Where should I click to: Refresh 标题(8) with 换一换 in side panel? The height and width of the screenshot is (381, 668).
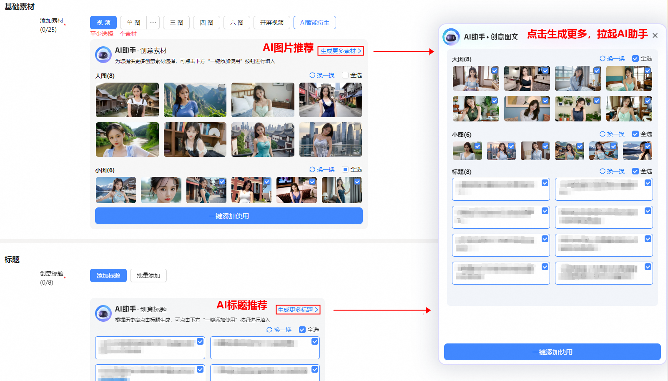pyautogui.click(x=612, y=171)
